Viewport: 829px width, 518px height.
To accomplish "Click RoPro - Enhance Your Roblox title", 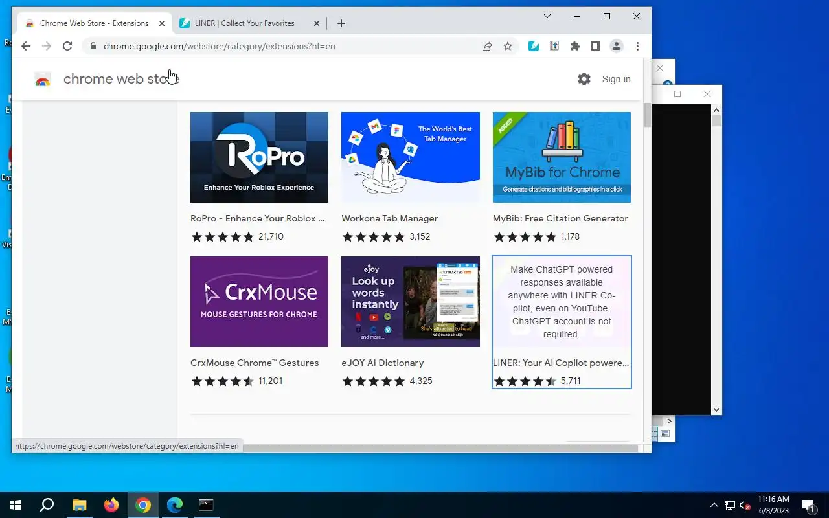I will coord(257,218).
